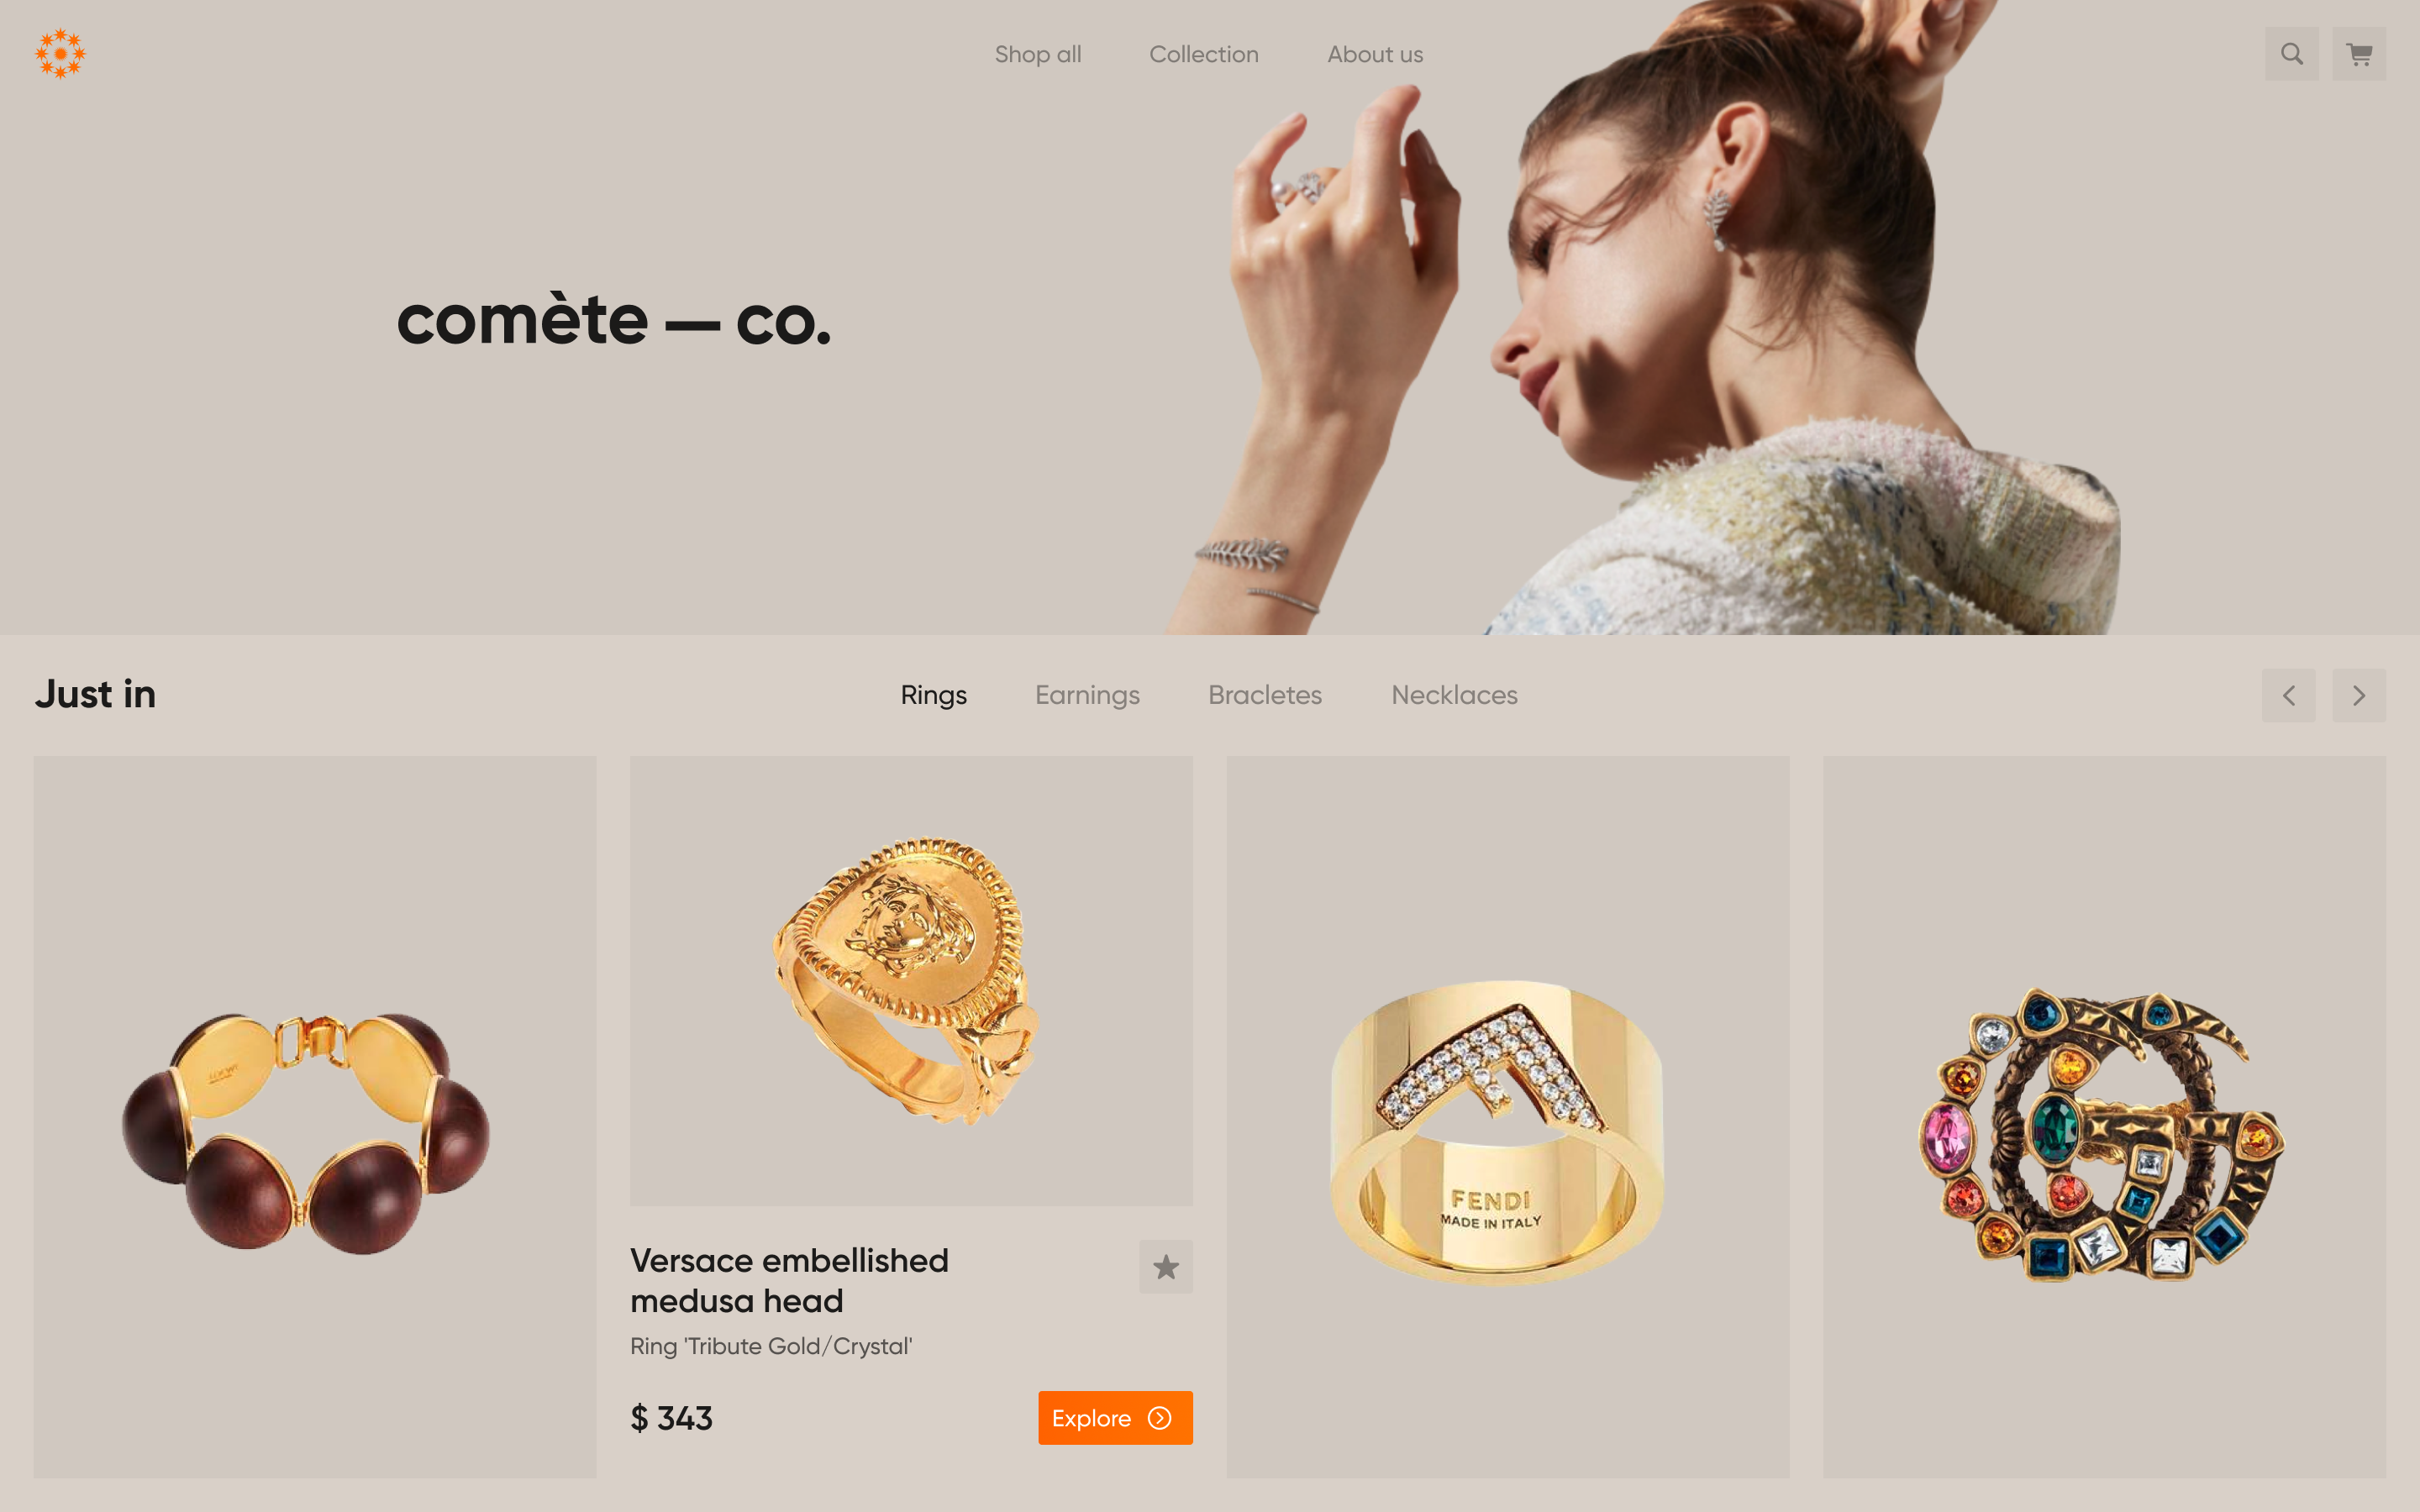
Task: Click the comète — co. hero title
Action: click(614, 320)
